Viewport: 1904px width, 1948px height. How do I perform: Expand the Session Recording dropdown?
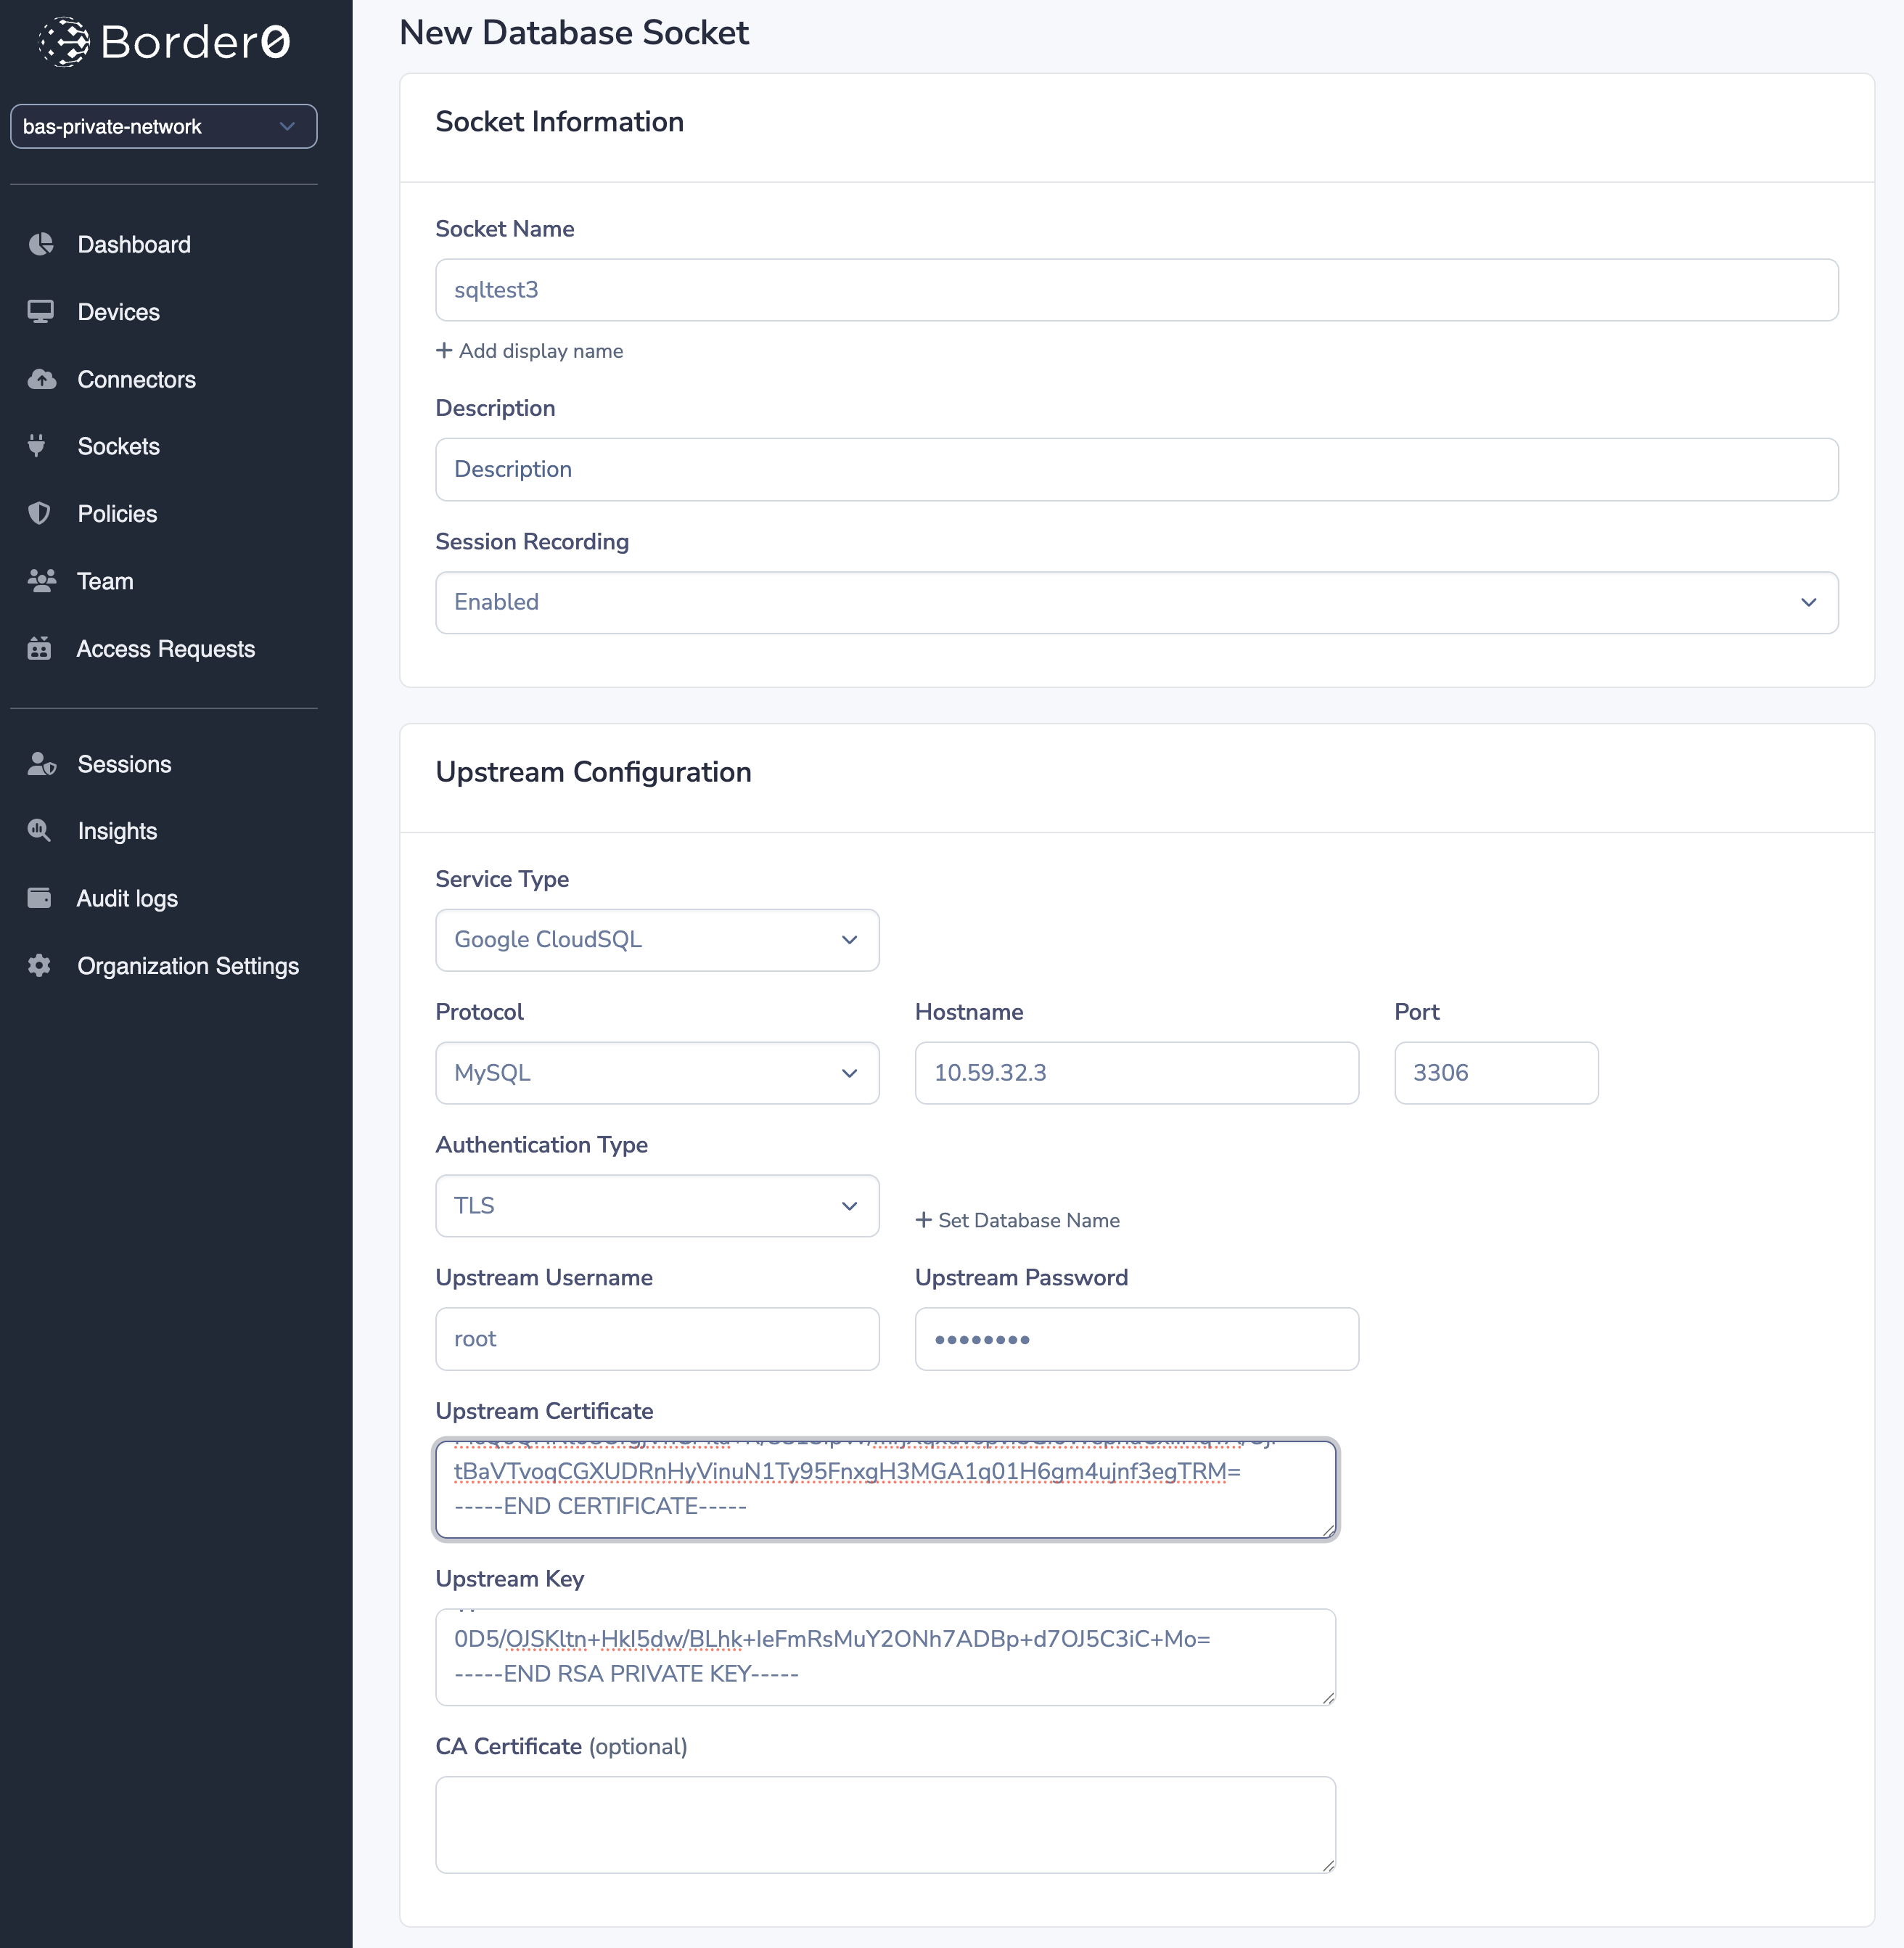(x=1136, y=602)
